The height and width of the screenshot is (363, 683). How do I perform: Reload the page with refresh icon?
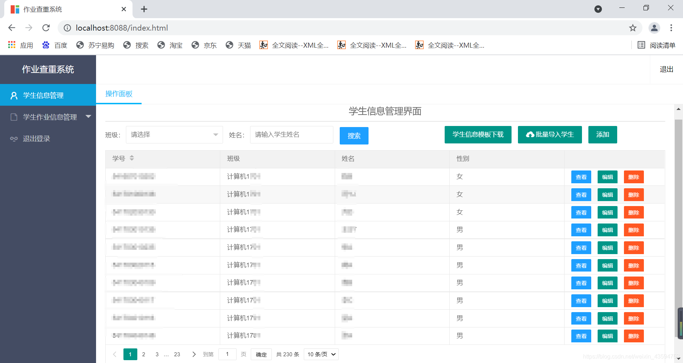pos(46,28)
